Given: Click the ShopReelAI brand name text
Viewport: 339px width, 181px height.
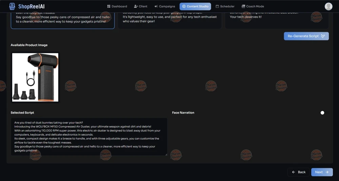Looking at the screenshot, I should click(x=31, y=6).
